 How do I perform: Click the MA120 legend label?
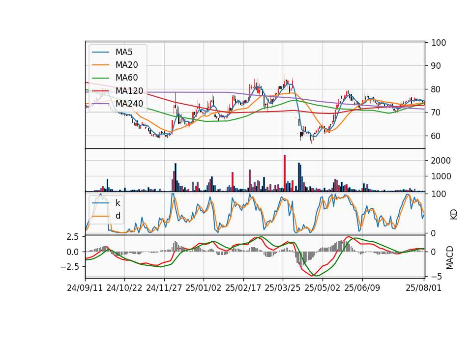(x=129, y=90)
